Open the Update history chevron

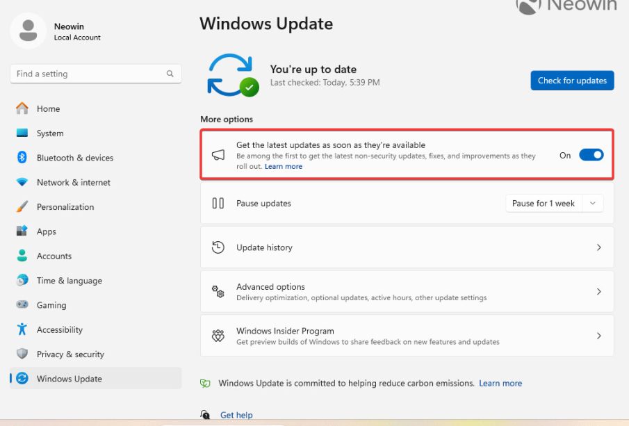(598, 247)
